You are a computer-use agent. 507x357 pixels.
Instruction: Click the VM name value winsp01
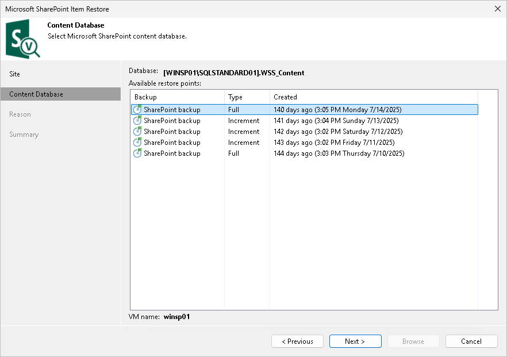(x=176, y=317)
